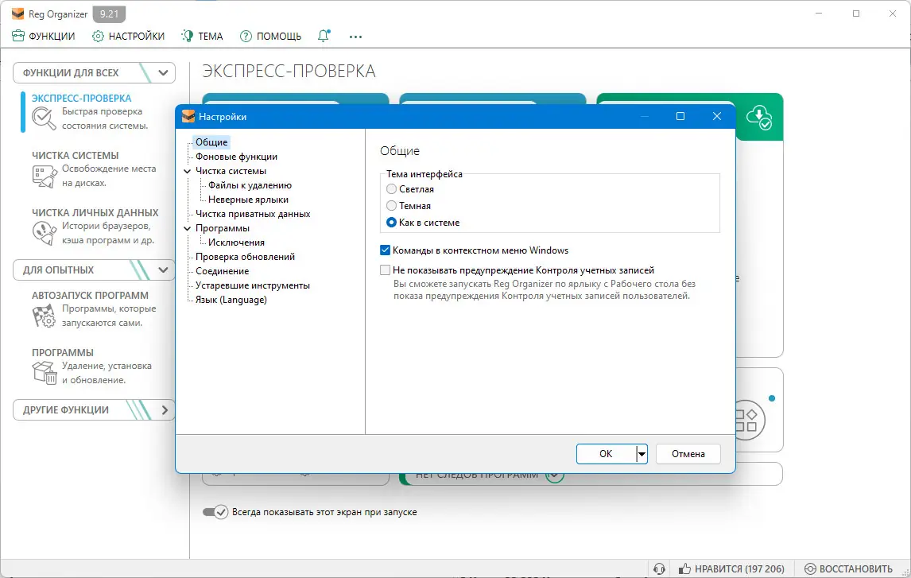Image resolution: width=911 pixels, height=578 pixels.
Task: Open ЧИСТКА СИСТЕМЫ in the sidebar
Action: click(75, 155)
